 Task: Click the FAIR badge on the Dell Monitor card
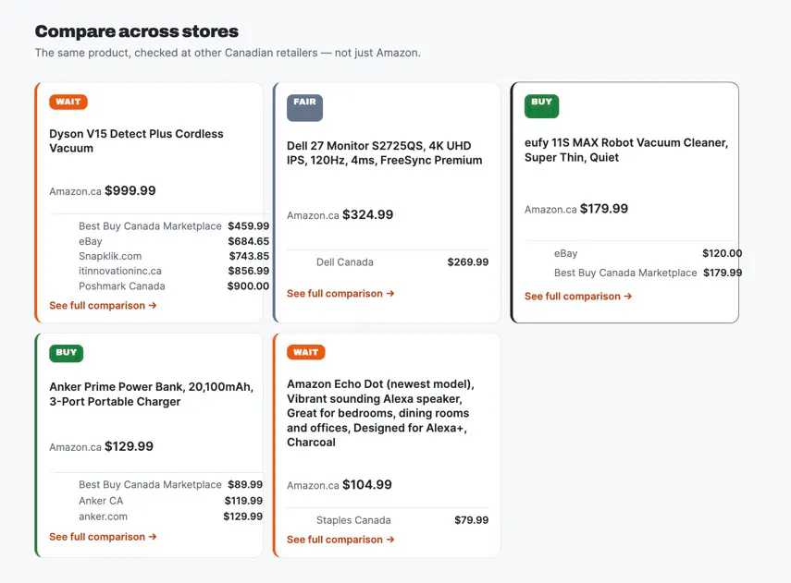point(304,108)
